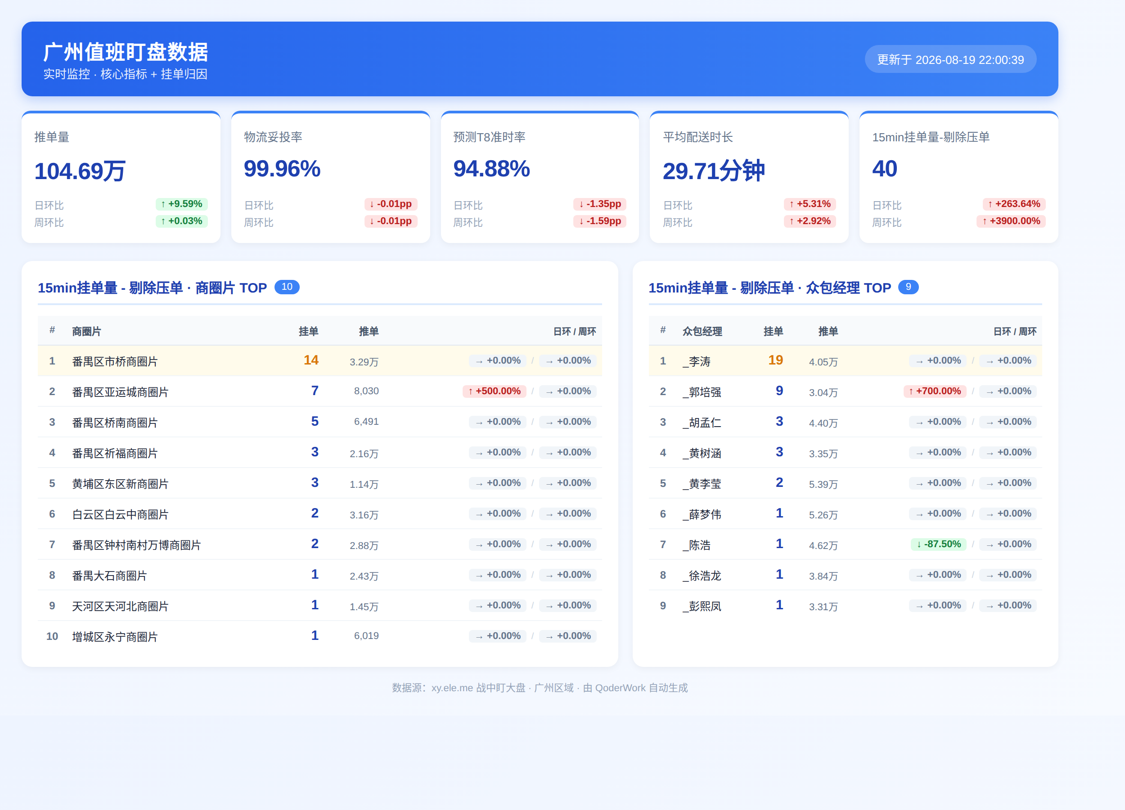Image resolution: width=1125 pixels, height=810 pixels.
Task: Click the 挂单 value 14 for 番禺区市桥商圈片
Action: (x=311, y=360)
